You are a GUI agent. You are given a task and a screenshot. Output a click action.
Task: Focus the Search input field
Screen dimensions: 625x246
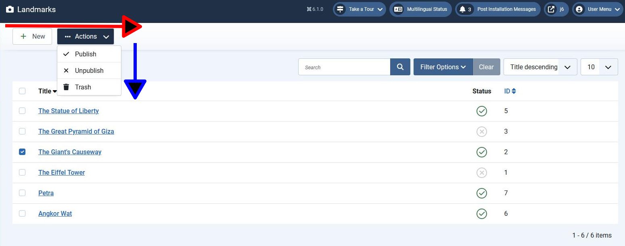click(x=344, y=67)
